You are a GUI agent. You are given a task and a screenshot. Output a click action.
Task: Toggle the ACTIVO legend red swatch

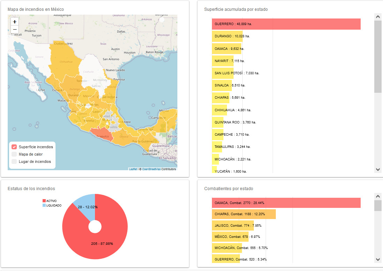pos(44,201)
